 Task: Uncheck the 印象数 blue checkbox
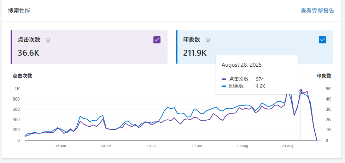point(322,40)
